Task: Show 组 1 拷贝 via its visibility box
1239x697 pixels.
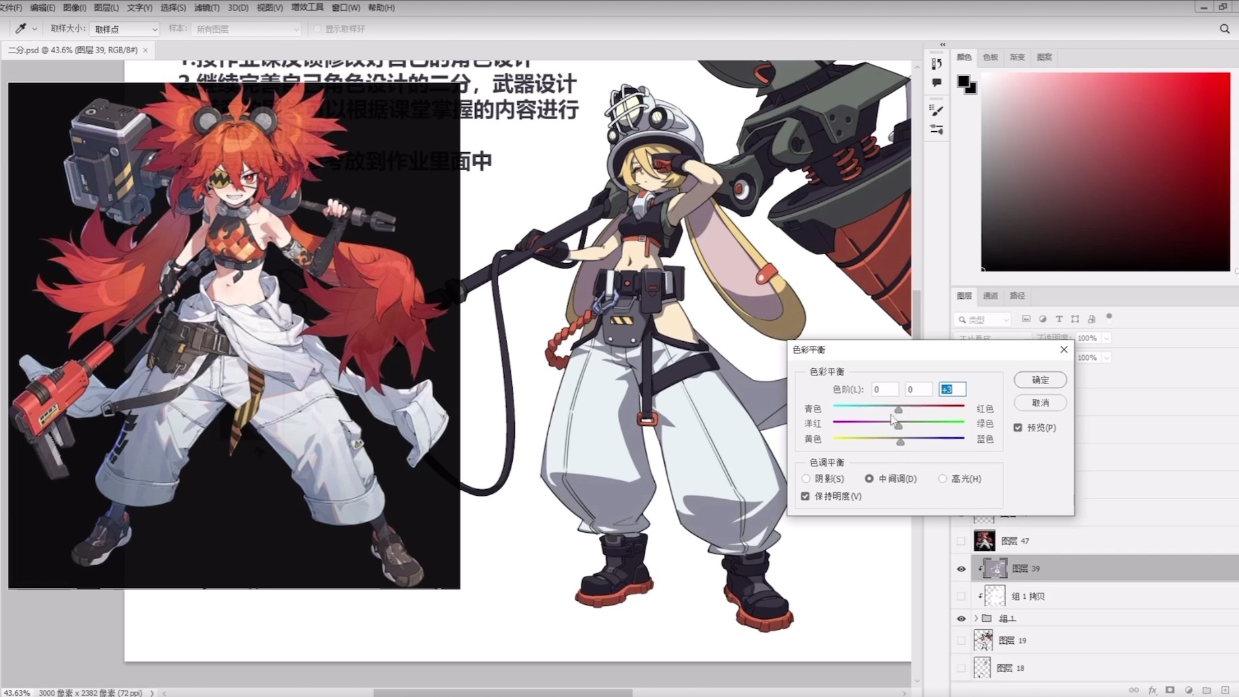Action: [961, 596]
